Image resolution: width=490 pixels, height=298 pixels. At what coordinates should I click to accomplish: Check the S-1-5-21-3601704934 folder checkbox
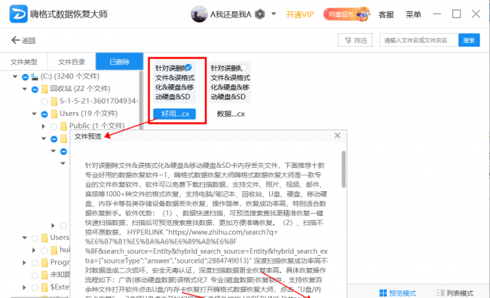(x=44, y=102)
